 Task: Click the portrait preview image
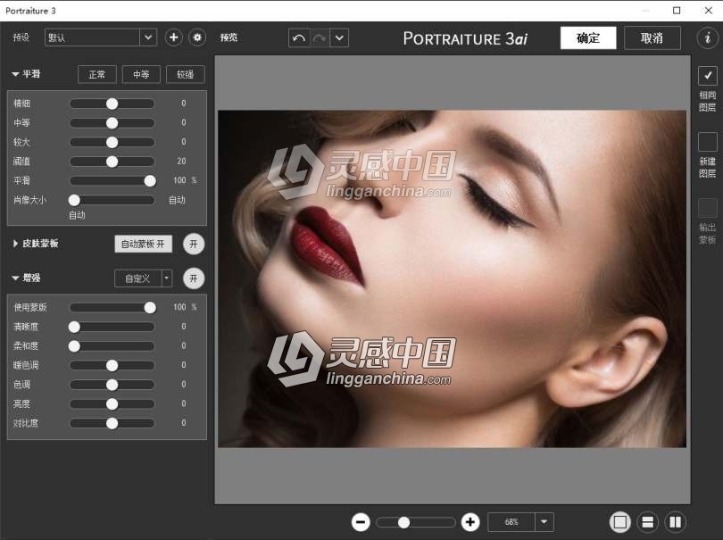point(452,278)
